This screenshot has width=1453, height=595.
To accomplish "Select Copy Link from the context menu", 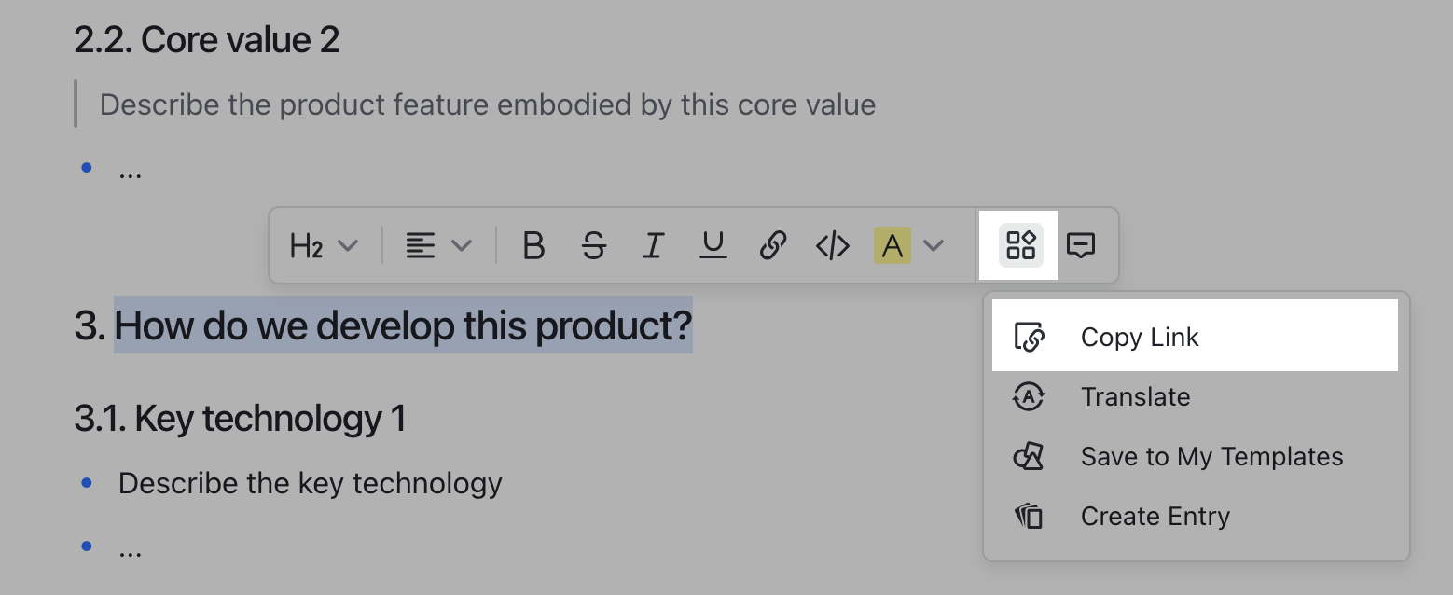I will pos(1140,337).
